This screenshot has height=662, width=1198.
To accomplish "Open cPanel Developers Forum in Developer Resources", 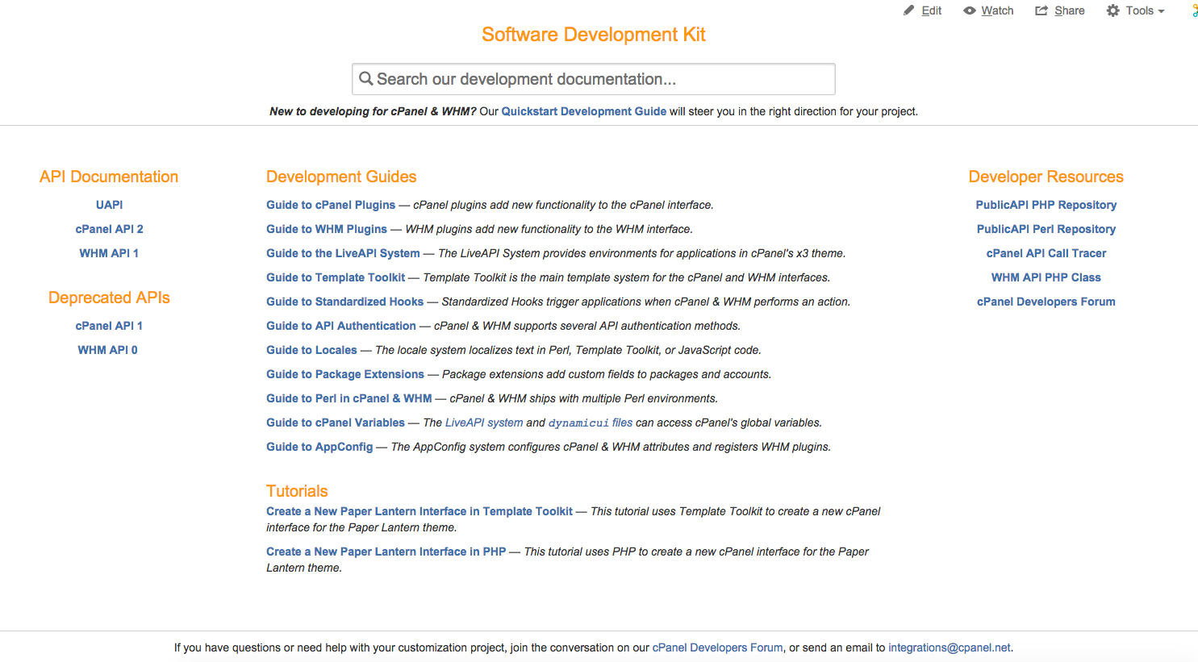I will click(x=1046, y=302).
